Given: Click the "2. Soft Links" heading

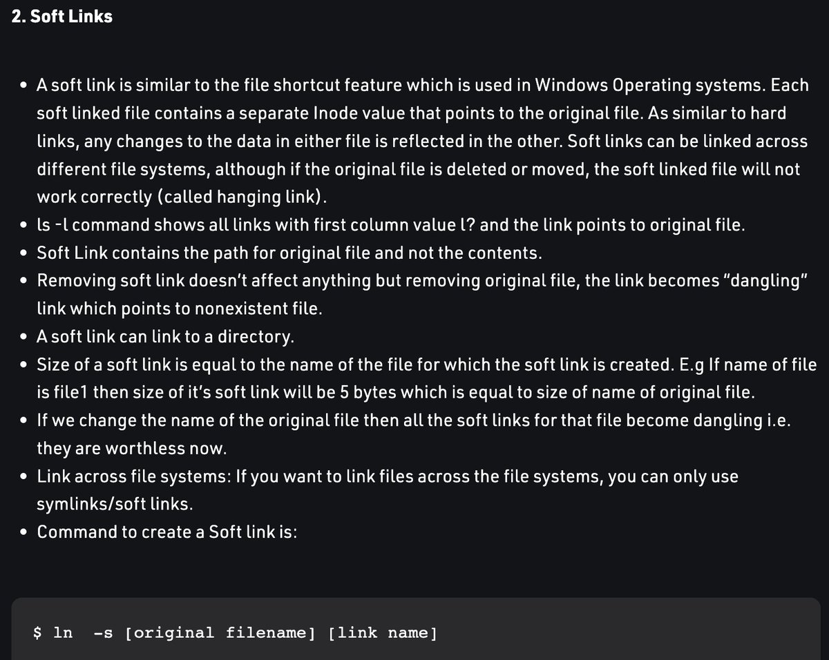Looking at the screenshot, I should coord(62,17).
